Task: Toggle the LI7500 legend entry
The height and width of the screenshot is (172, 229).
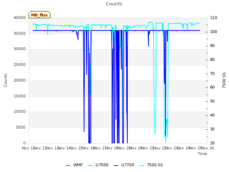Action: coord(98,165)
